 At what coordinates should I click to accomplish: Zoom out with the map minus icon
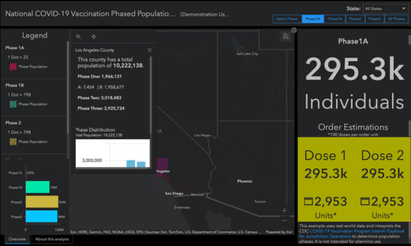pos(284,221)
